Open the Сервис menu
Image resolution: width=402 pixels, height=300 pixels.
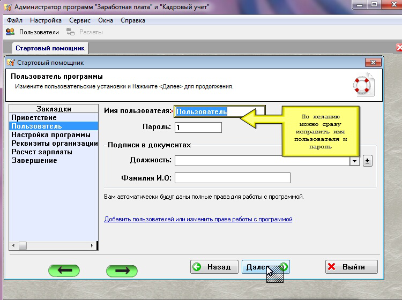tap(80, 20)
